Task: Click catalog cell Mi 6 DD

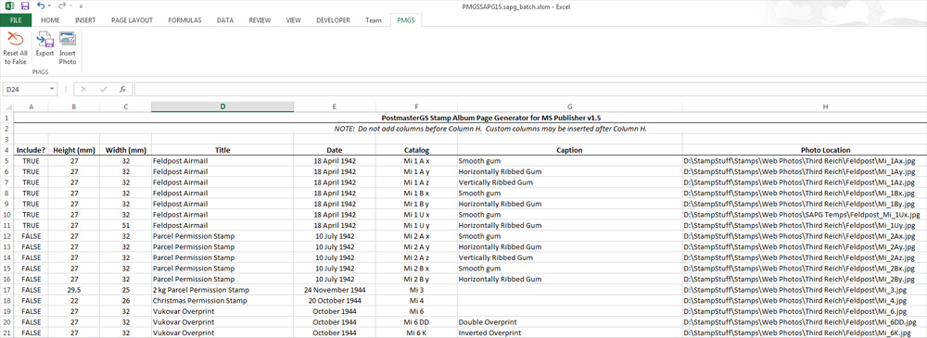Action: tap(416, 322)
